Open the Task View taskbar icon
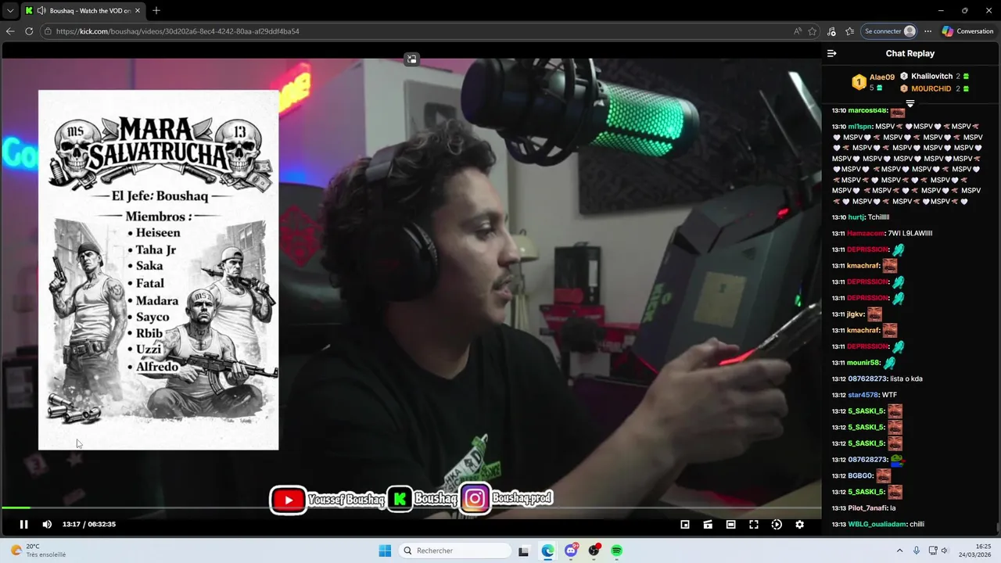The height and width of the screenshot is (563, 1001). pyautogui.click(x=524, y=550)
